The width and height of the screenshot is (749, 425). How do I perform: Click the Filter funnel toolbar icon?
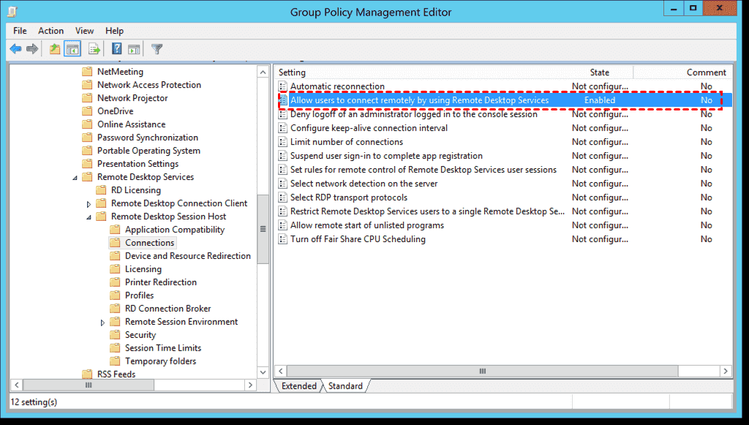pos(157,49)
